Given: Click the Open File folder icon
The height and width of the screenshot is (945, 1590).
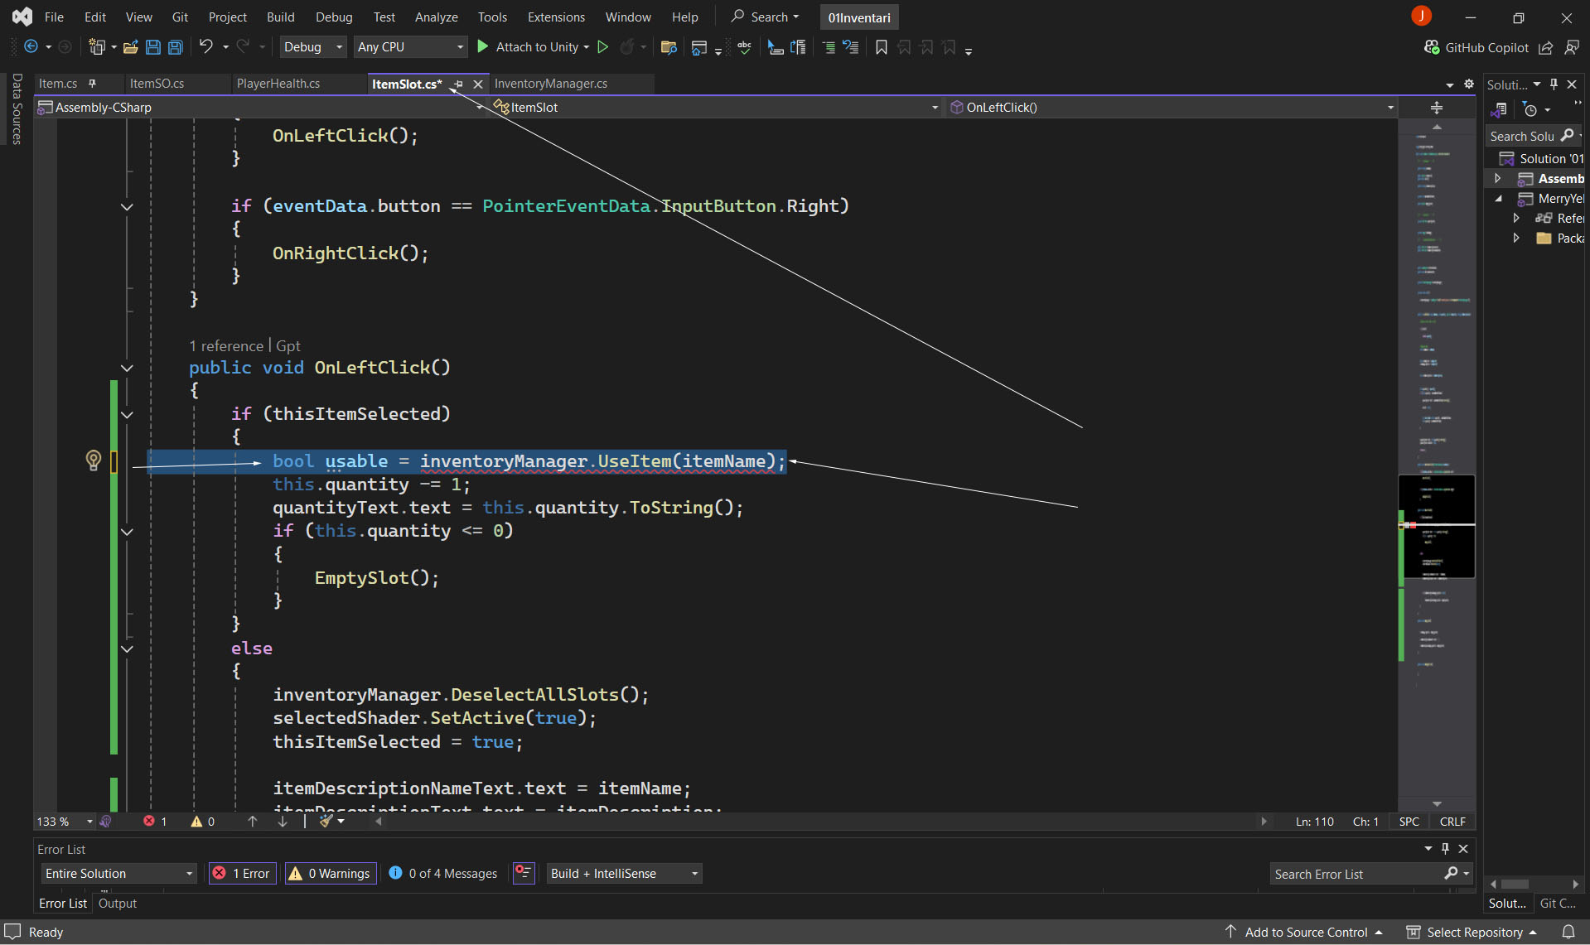Looking at the screenshot, I should (130, 47).
